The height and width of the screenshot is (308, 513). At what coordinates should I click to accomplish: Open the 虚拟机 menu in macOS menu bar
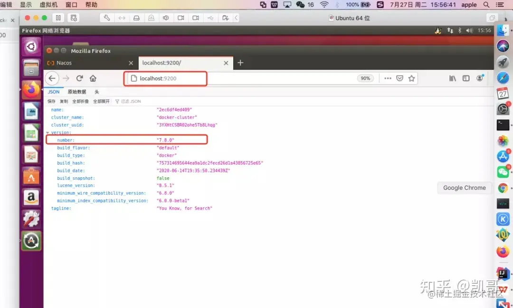pyautogui.click(x=48, y=5)
